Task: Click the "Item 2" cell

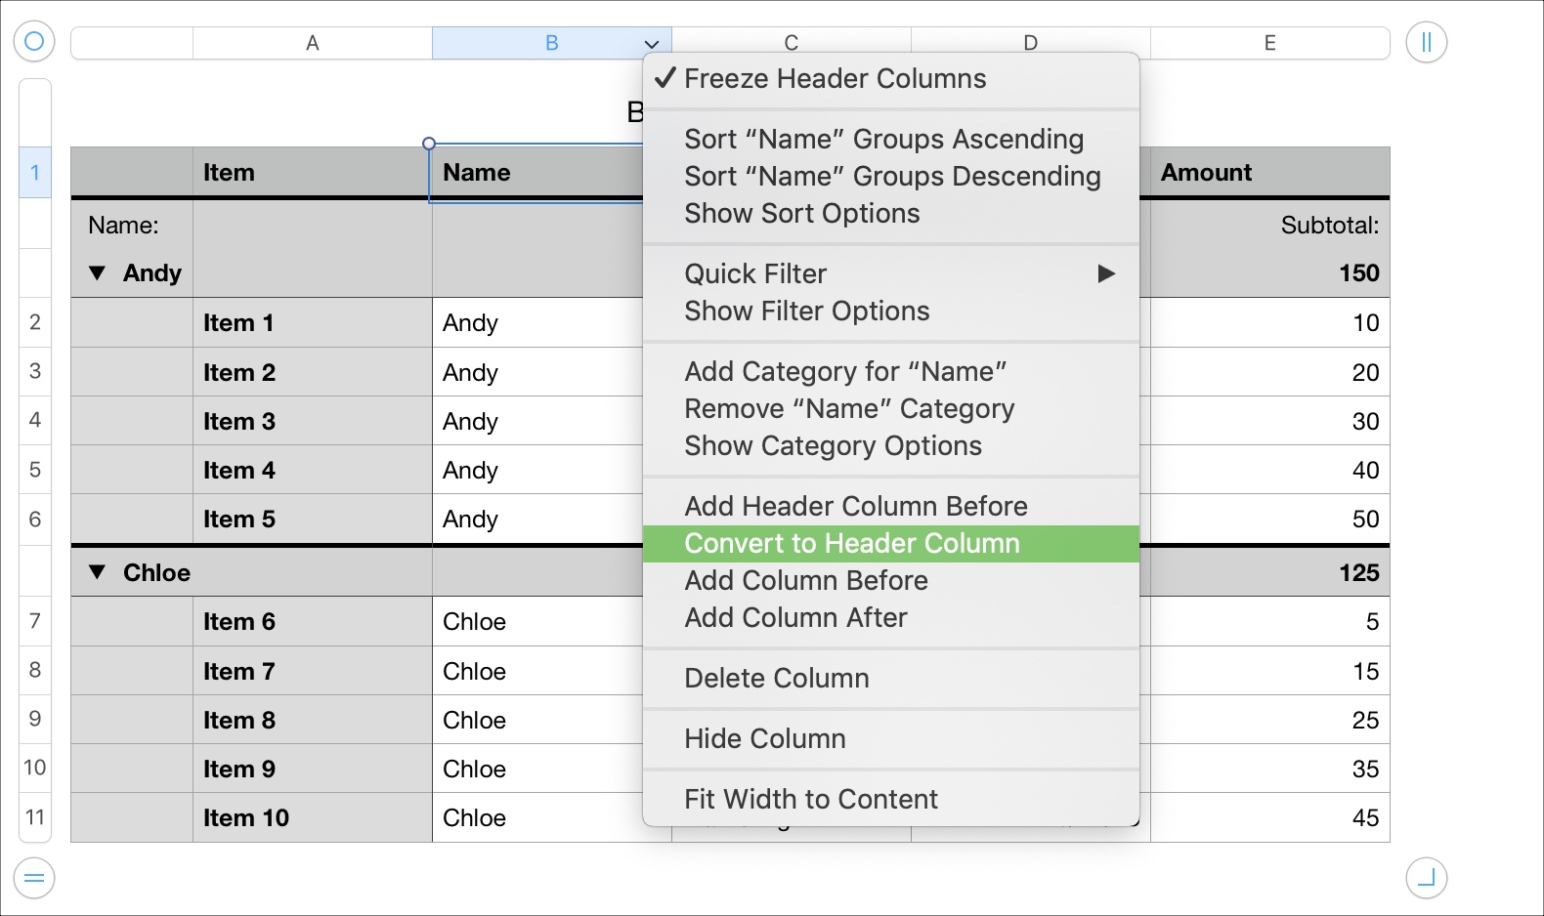Action: pyautogui.click(x=313, y=372)
